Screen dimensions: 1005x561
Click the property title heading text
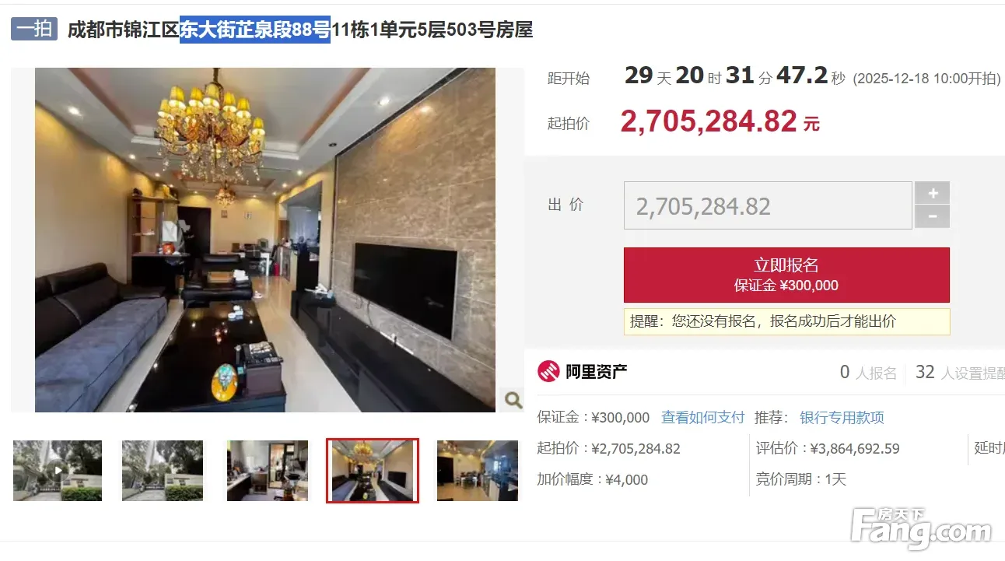click(300, 30)
